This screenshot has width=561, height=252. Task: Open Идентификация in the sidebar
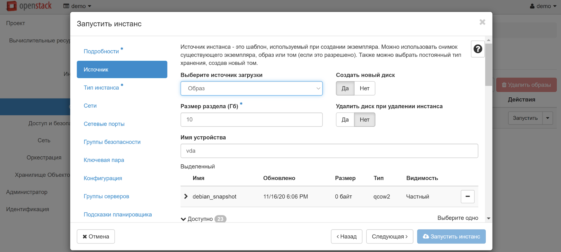[x=28, y=209]
